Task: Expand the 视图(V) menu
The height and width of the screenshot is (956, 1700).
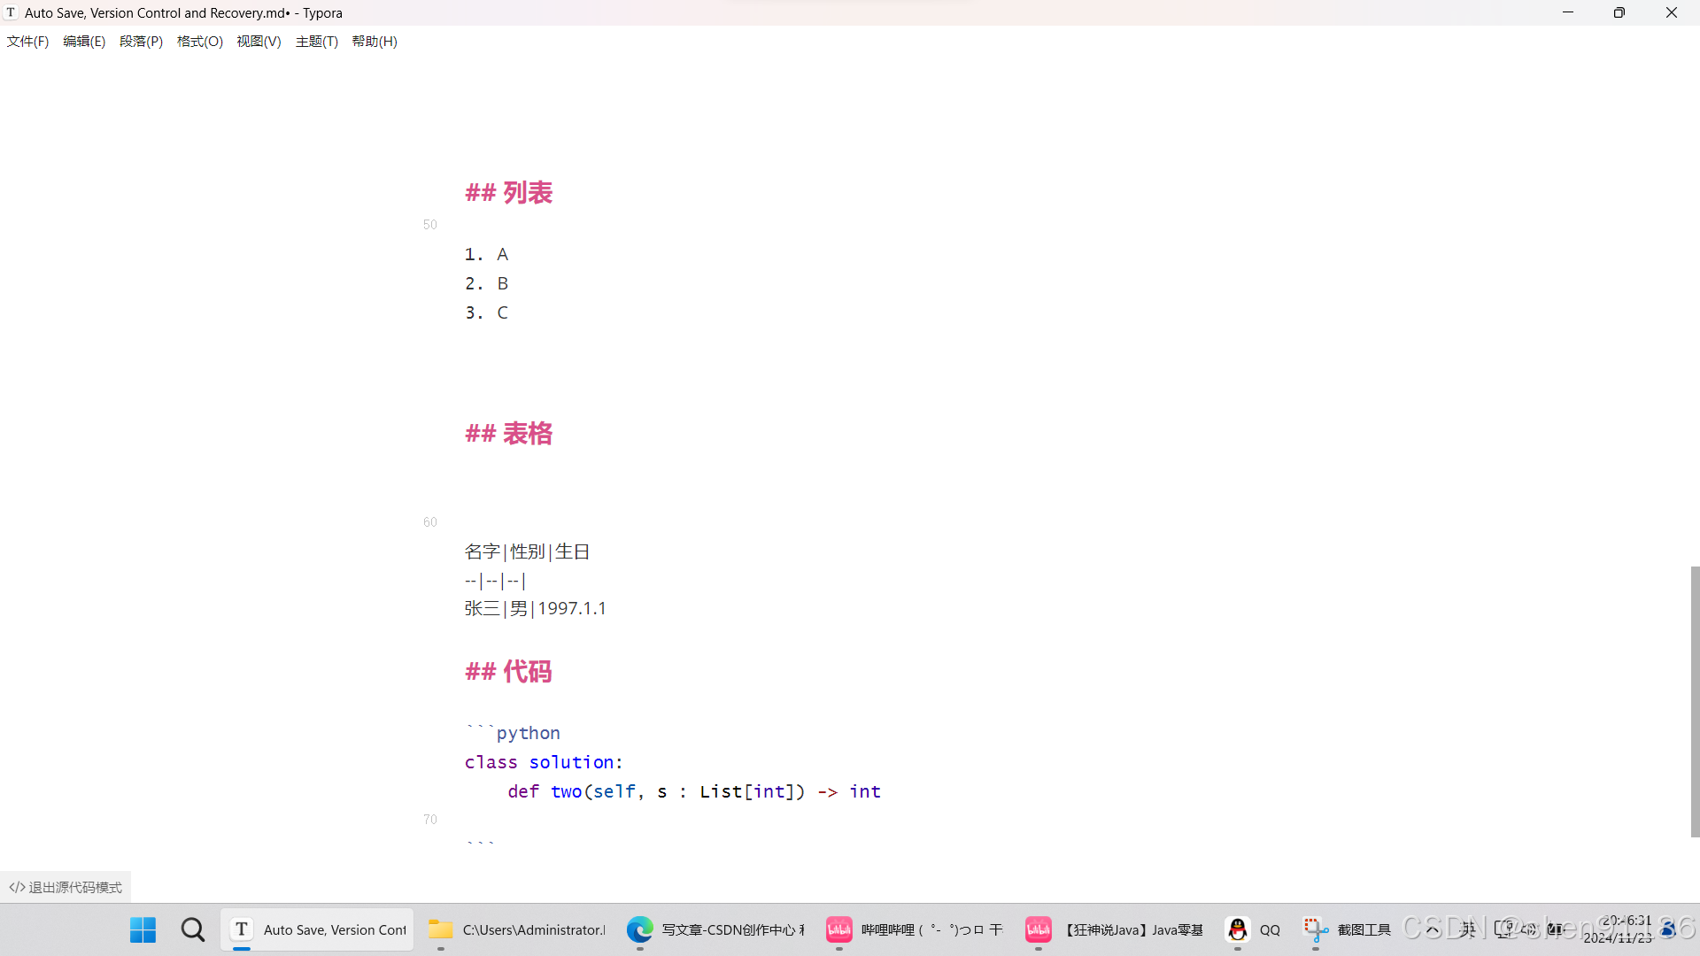Action: click(259, 42)
